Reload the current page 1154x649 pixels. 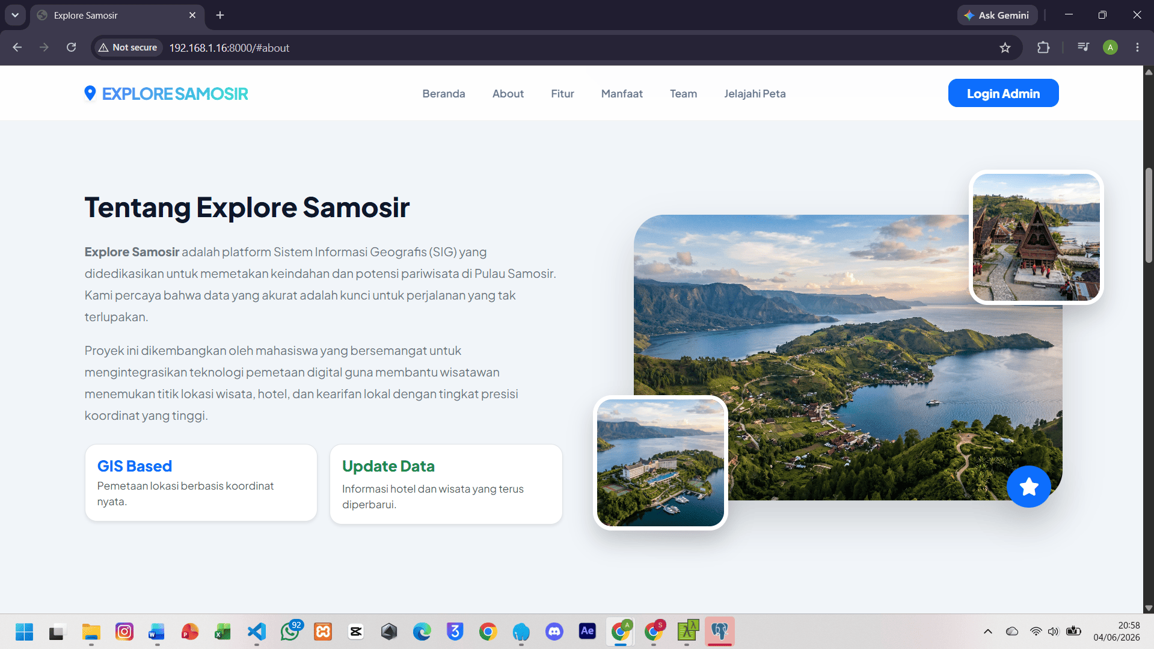click(71, 48)
